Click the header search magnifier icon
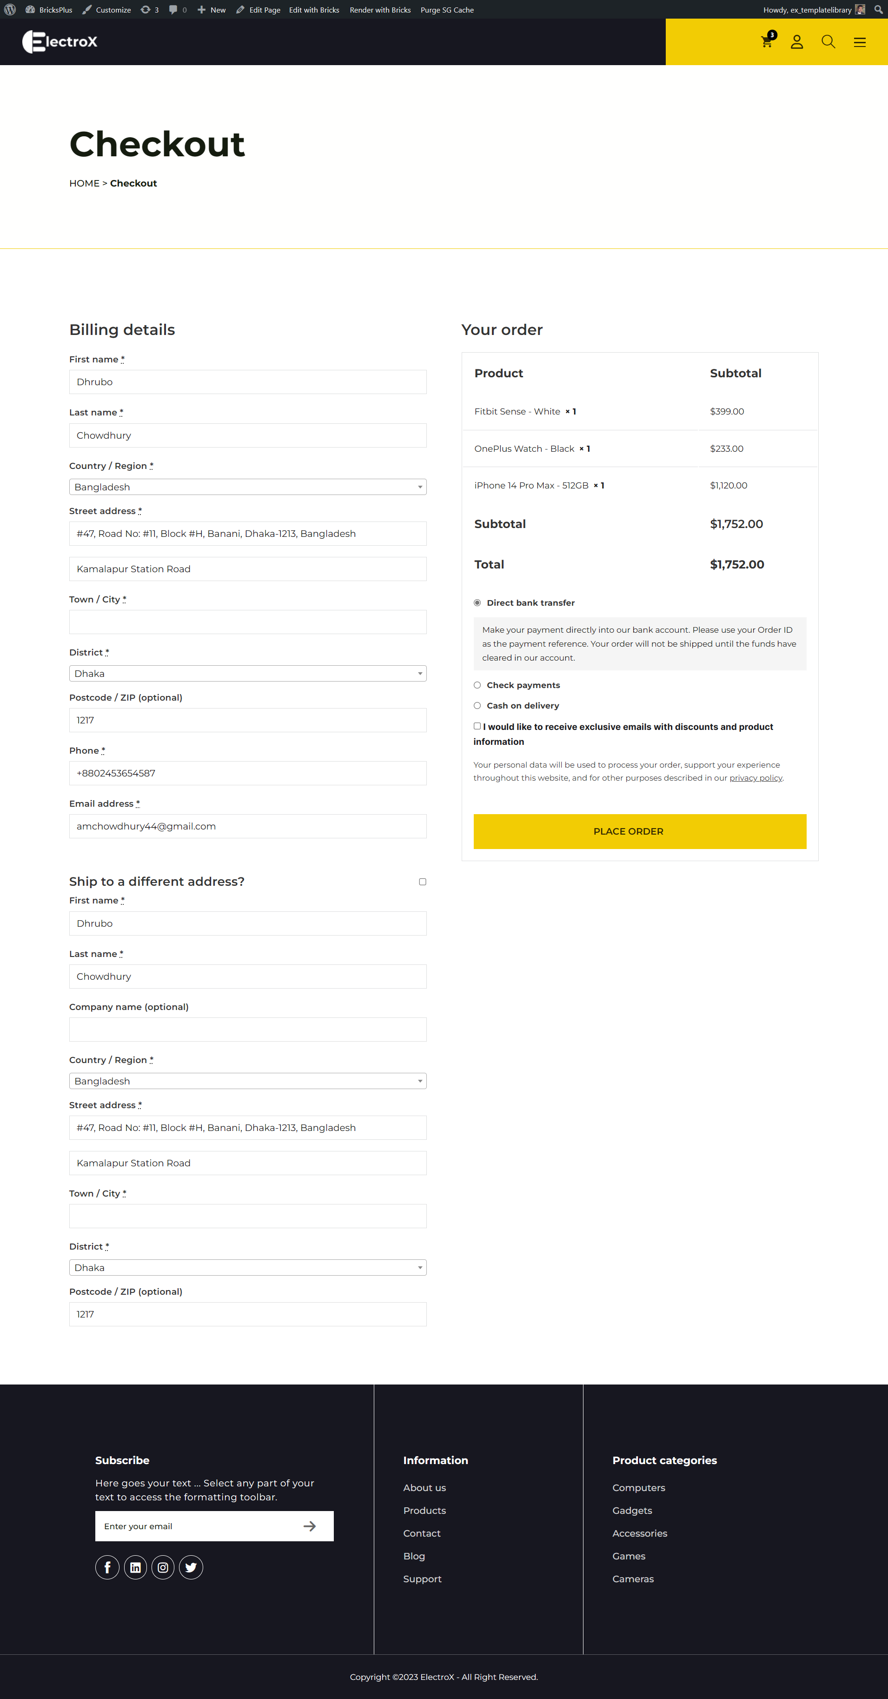The image size is (888, 1699). pos(828,41)
